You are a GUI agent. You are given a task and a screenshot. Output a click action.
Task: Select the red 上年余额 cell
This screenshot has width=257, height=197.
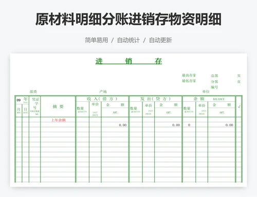[59, 120]
